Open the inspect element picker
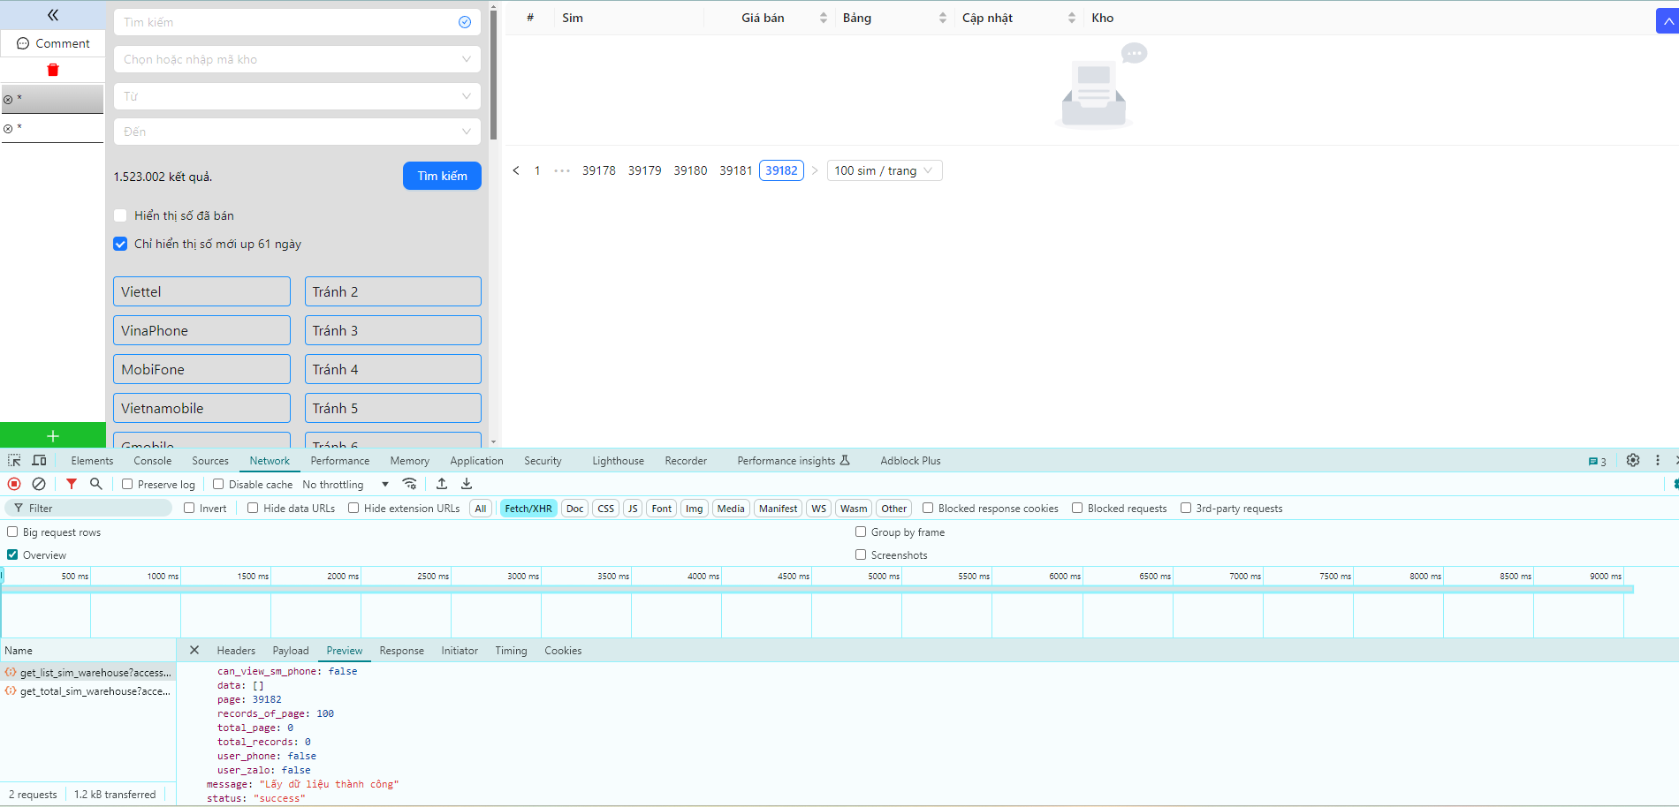This screenshot has height=807, width=1679. pos(14,460)
